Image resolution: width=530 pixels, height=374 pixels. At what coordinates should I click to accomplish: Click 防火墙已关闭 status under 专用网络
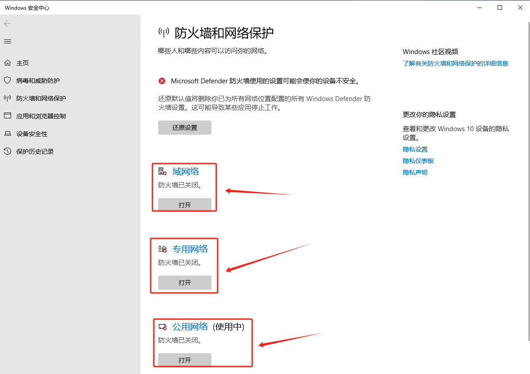pyautogui.click(x=180, y=262)
